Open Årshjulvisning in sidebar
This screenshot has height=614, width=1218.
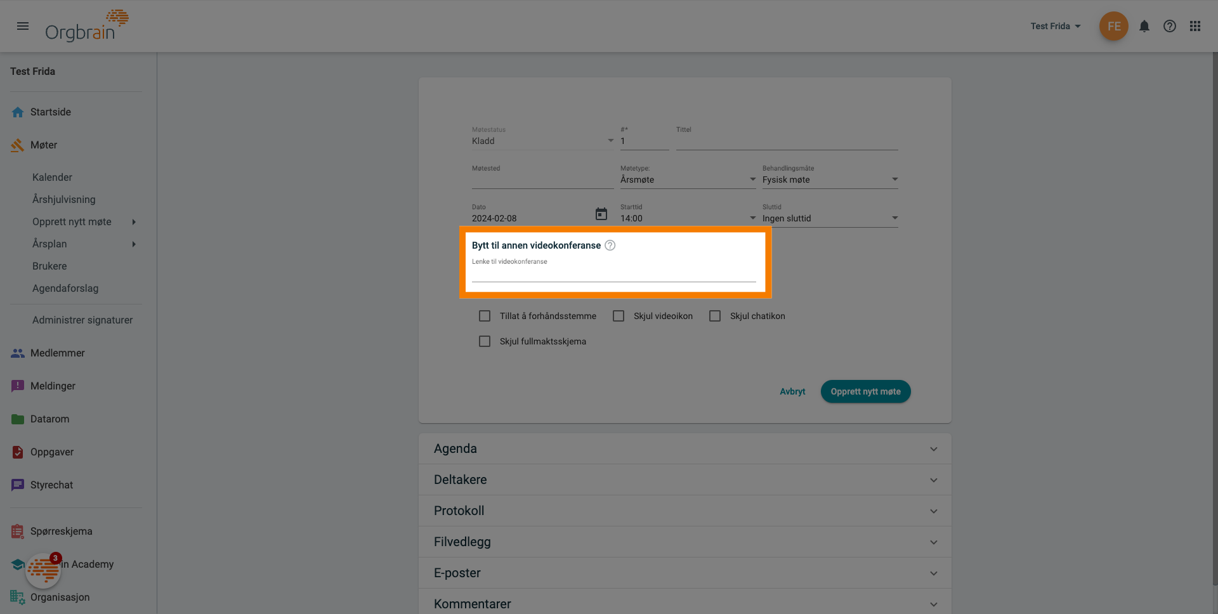[x=64, y=200]
